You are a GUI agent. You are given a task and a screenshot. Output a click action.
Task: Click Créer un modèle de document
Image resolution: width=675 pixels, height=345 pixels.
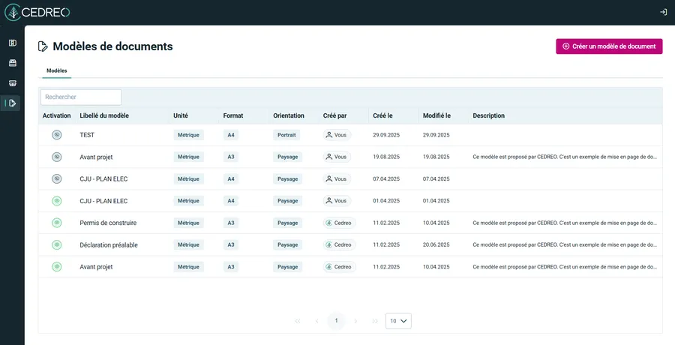[x=609, y=46]
